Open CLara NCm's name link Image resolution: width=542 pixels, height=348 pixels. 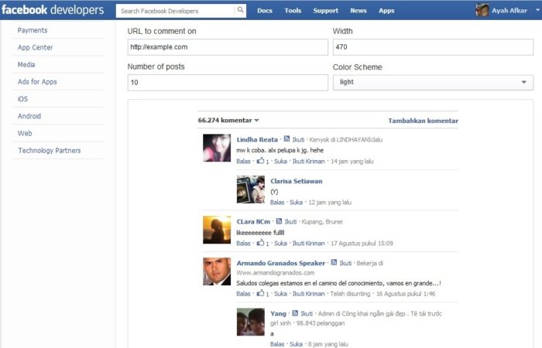[253, 222]
